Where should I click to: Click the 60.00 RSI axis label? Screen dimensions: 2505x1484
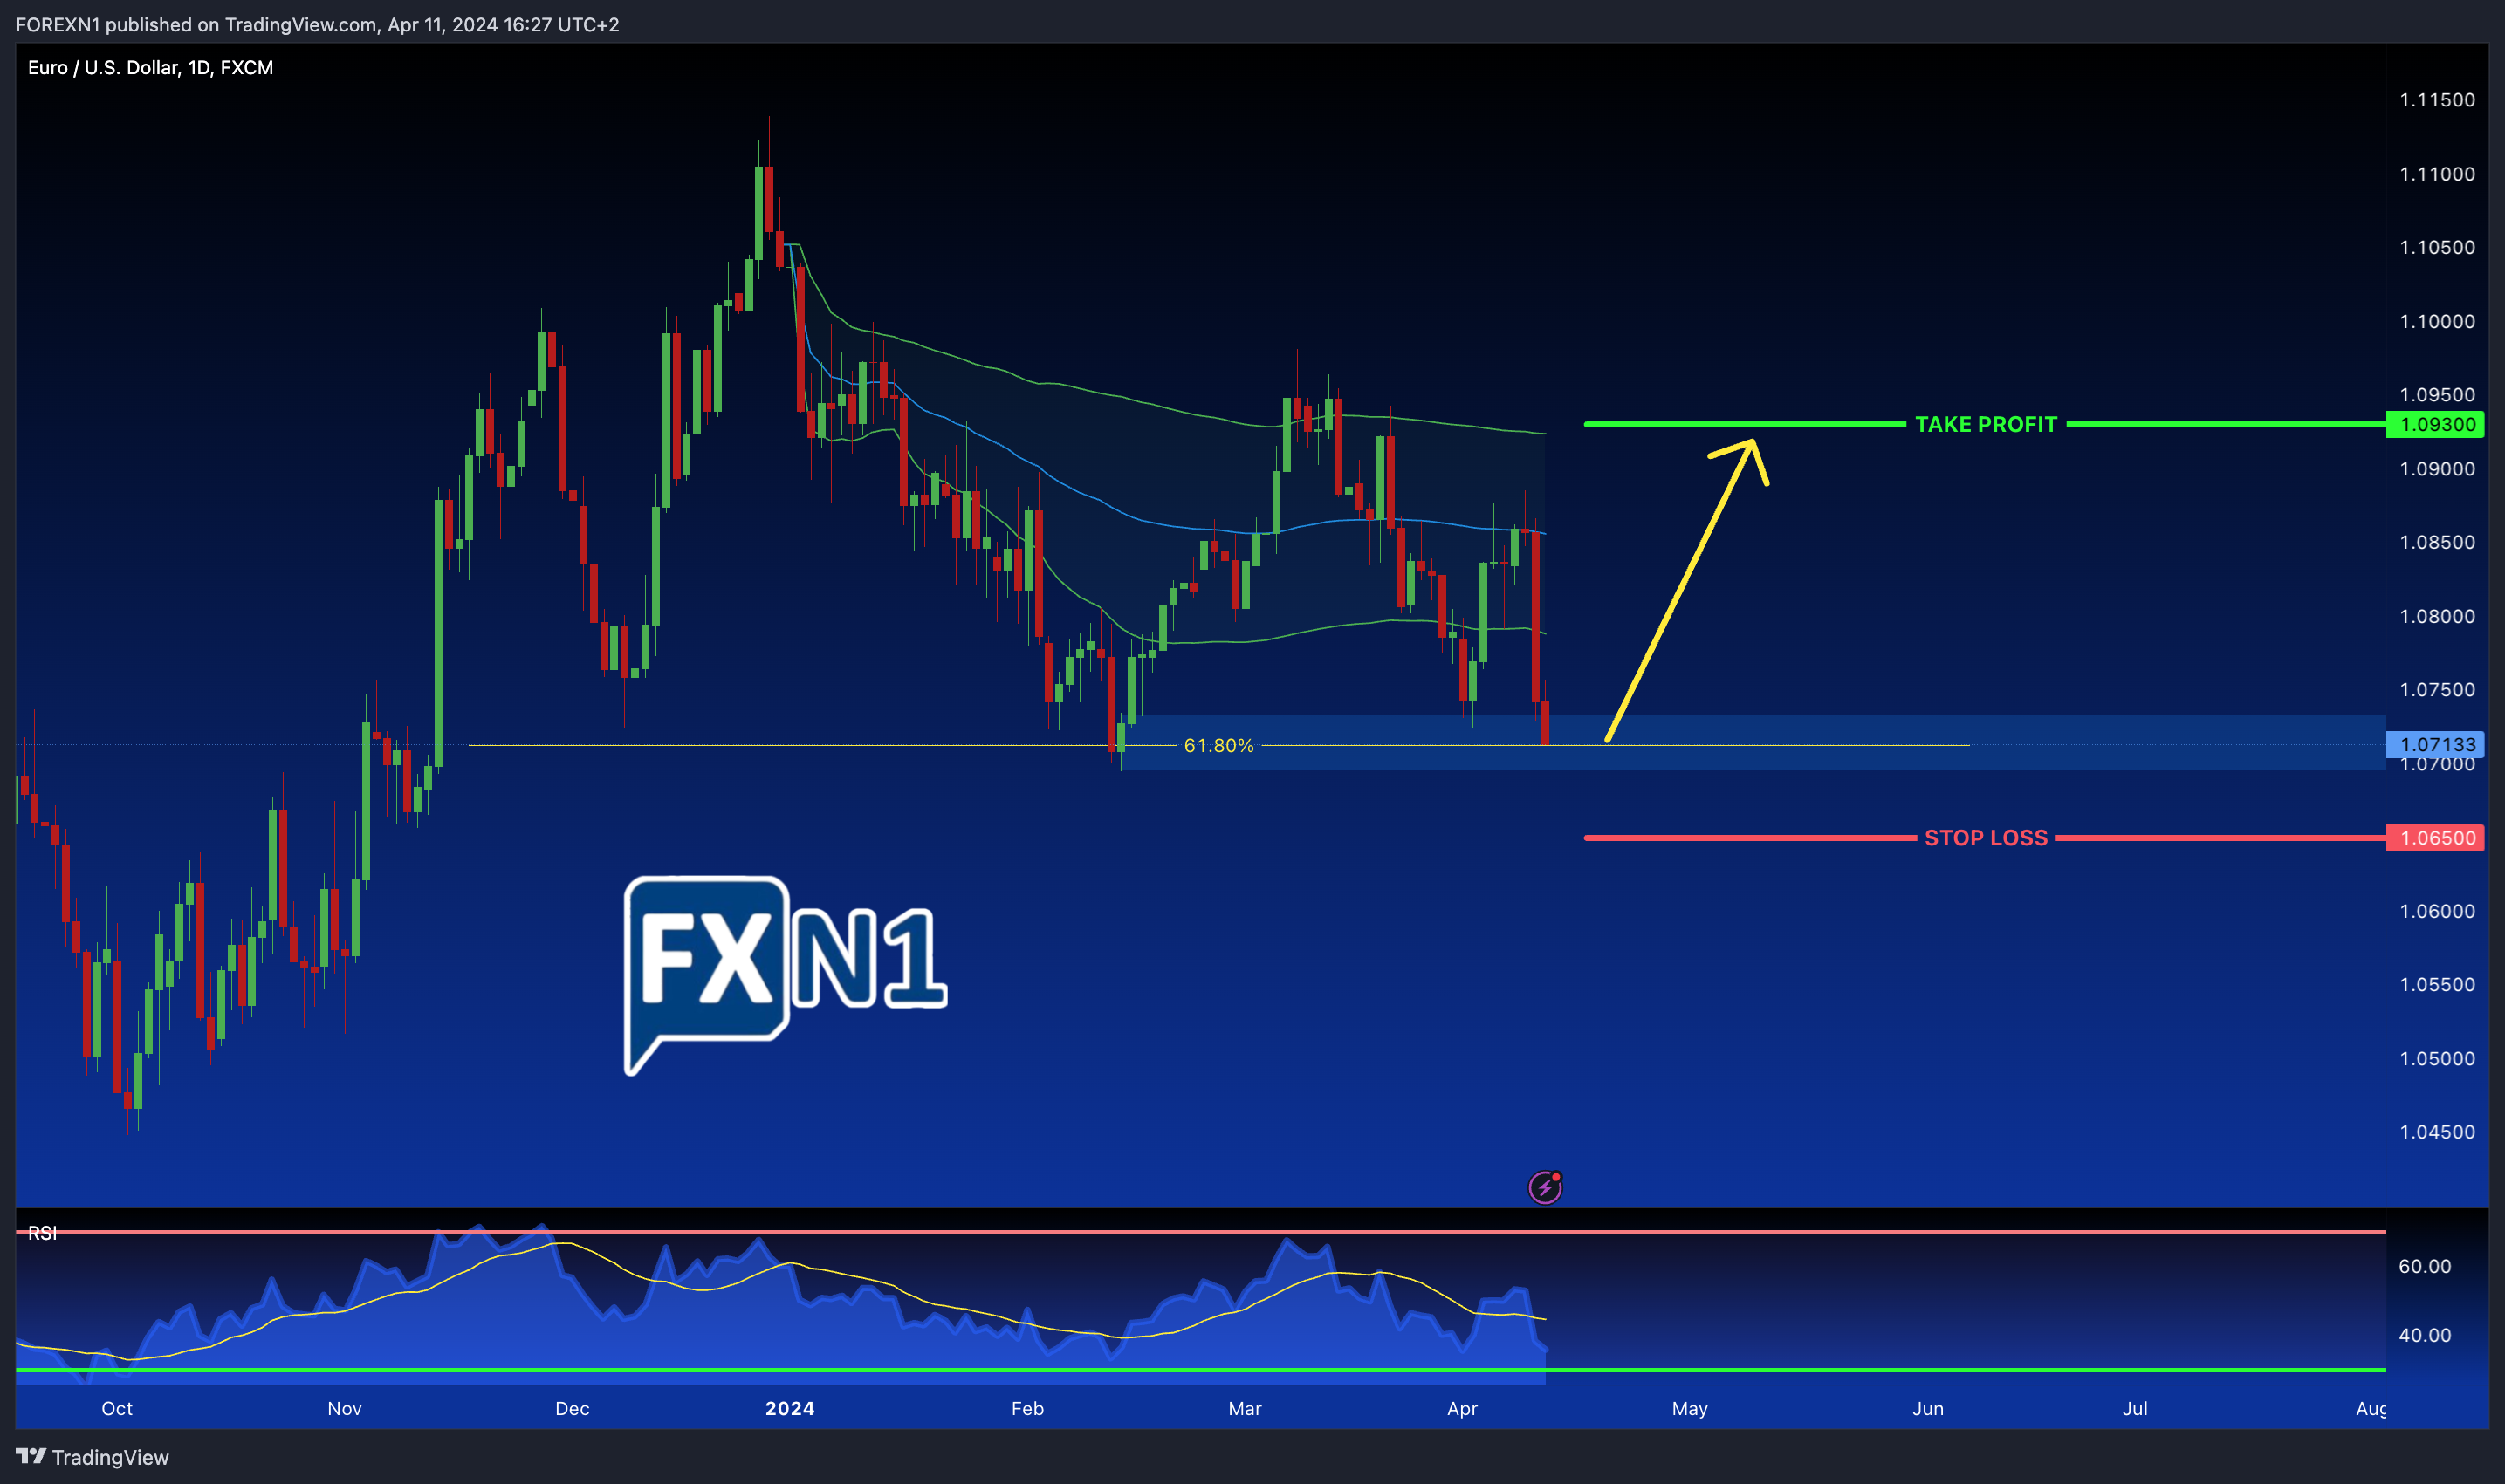point(2425,1266)
